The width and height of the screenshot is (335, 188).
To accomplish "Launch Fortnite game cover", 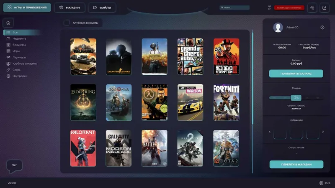I will point(226,102).
